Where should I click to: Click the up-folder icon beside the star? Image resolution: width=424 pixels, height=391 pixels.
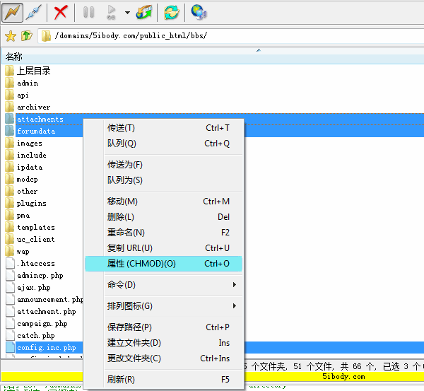pyautogui.click(x=26, y=36)
